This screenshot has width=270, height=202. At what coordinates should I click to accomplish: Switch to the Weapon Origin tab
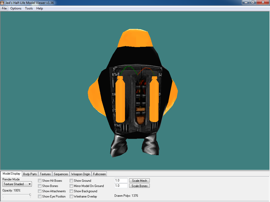(x=81, y=174)
